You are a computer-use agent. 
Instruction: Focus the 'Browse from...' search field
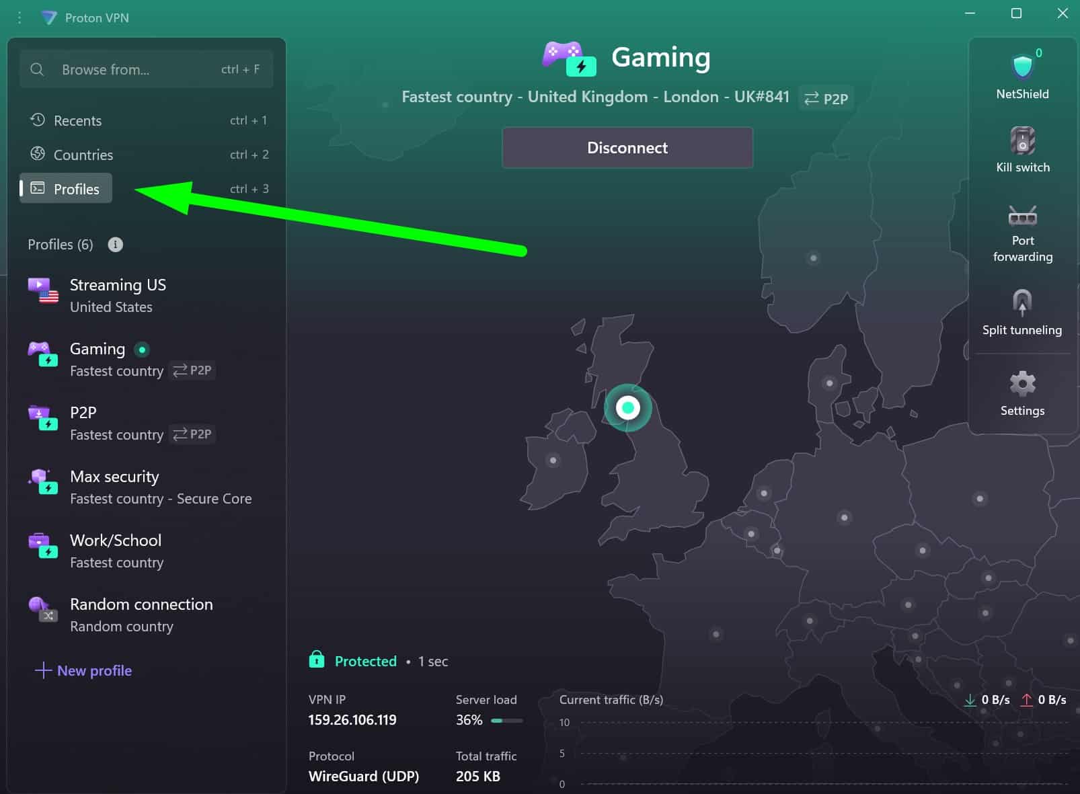pos(147,69)
